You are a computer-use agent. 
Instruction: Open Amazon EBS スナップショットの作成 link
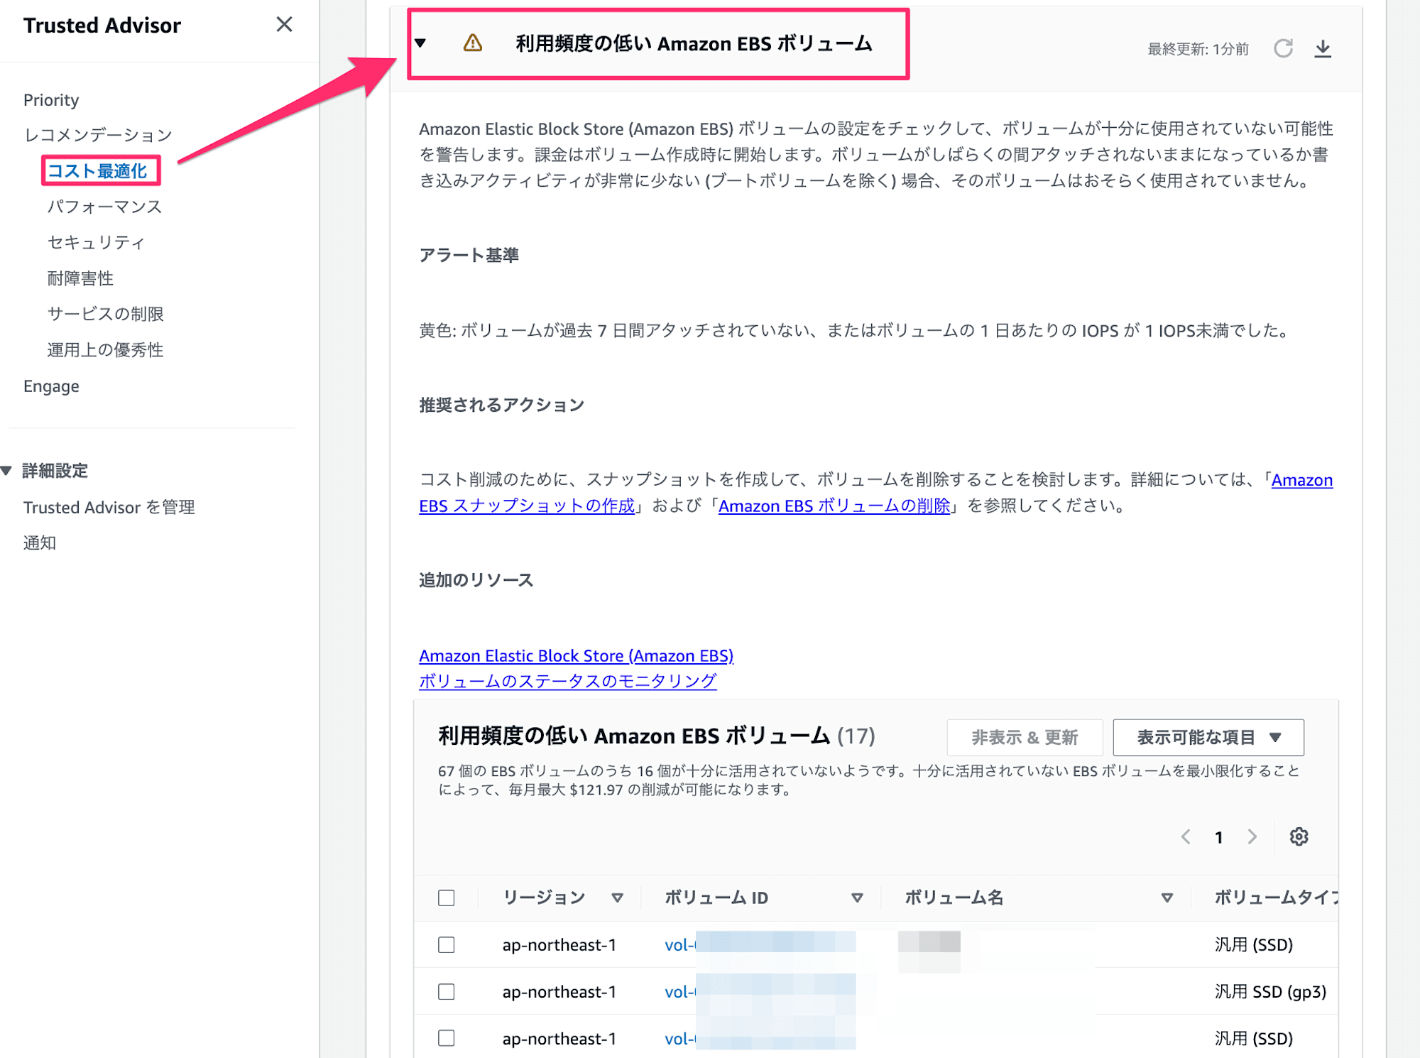527,506
